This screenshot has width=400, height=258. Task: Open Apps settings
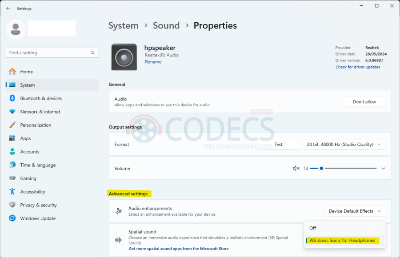click(52, 138)
